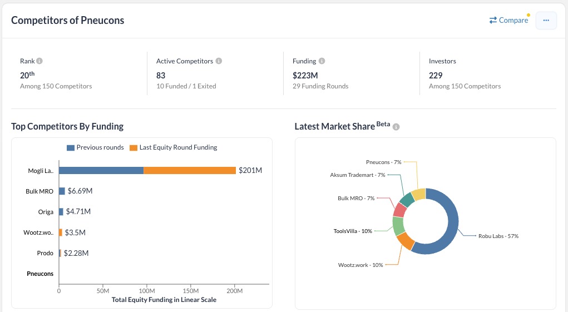Viewport: 568px width, 312px height.
Task: Click the 'Prodo' bar chart label
Action: pos(45,253)
